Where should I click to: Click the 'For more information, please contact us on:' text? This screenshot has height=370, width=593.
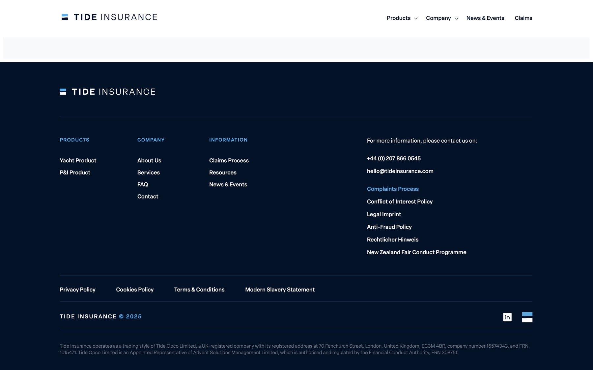pyautogui.click(x=422, y=141)
